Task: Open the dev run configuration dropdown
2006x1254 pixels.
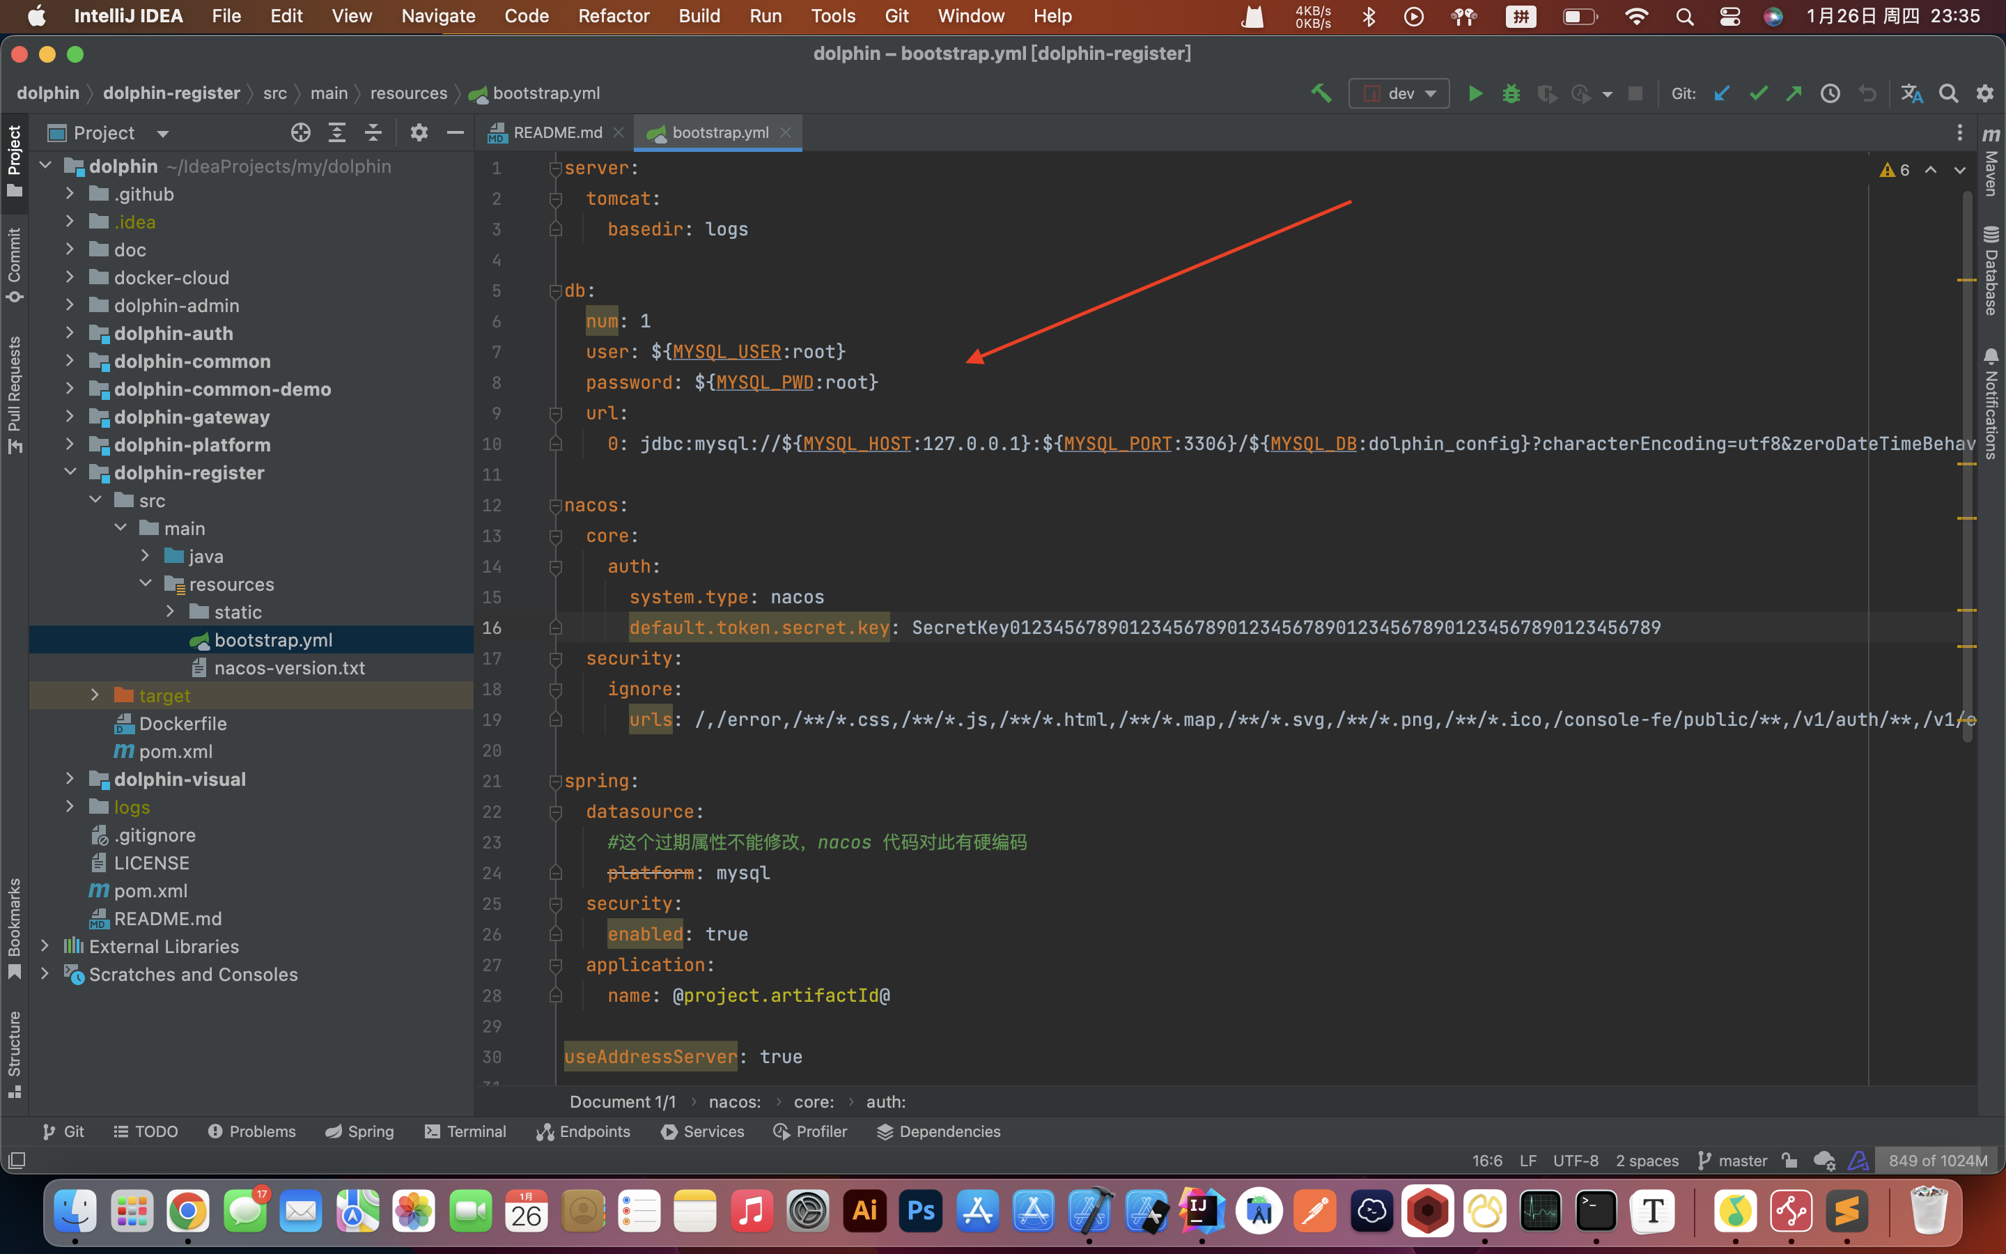Action: (1399, 93)
